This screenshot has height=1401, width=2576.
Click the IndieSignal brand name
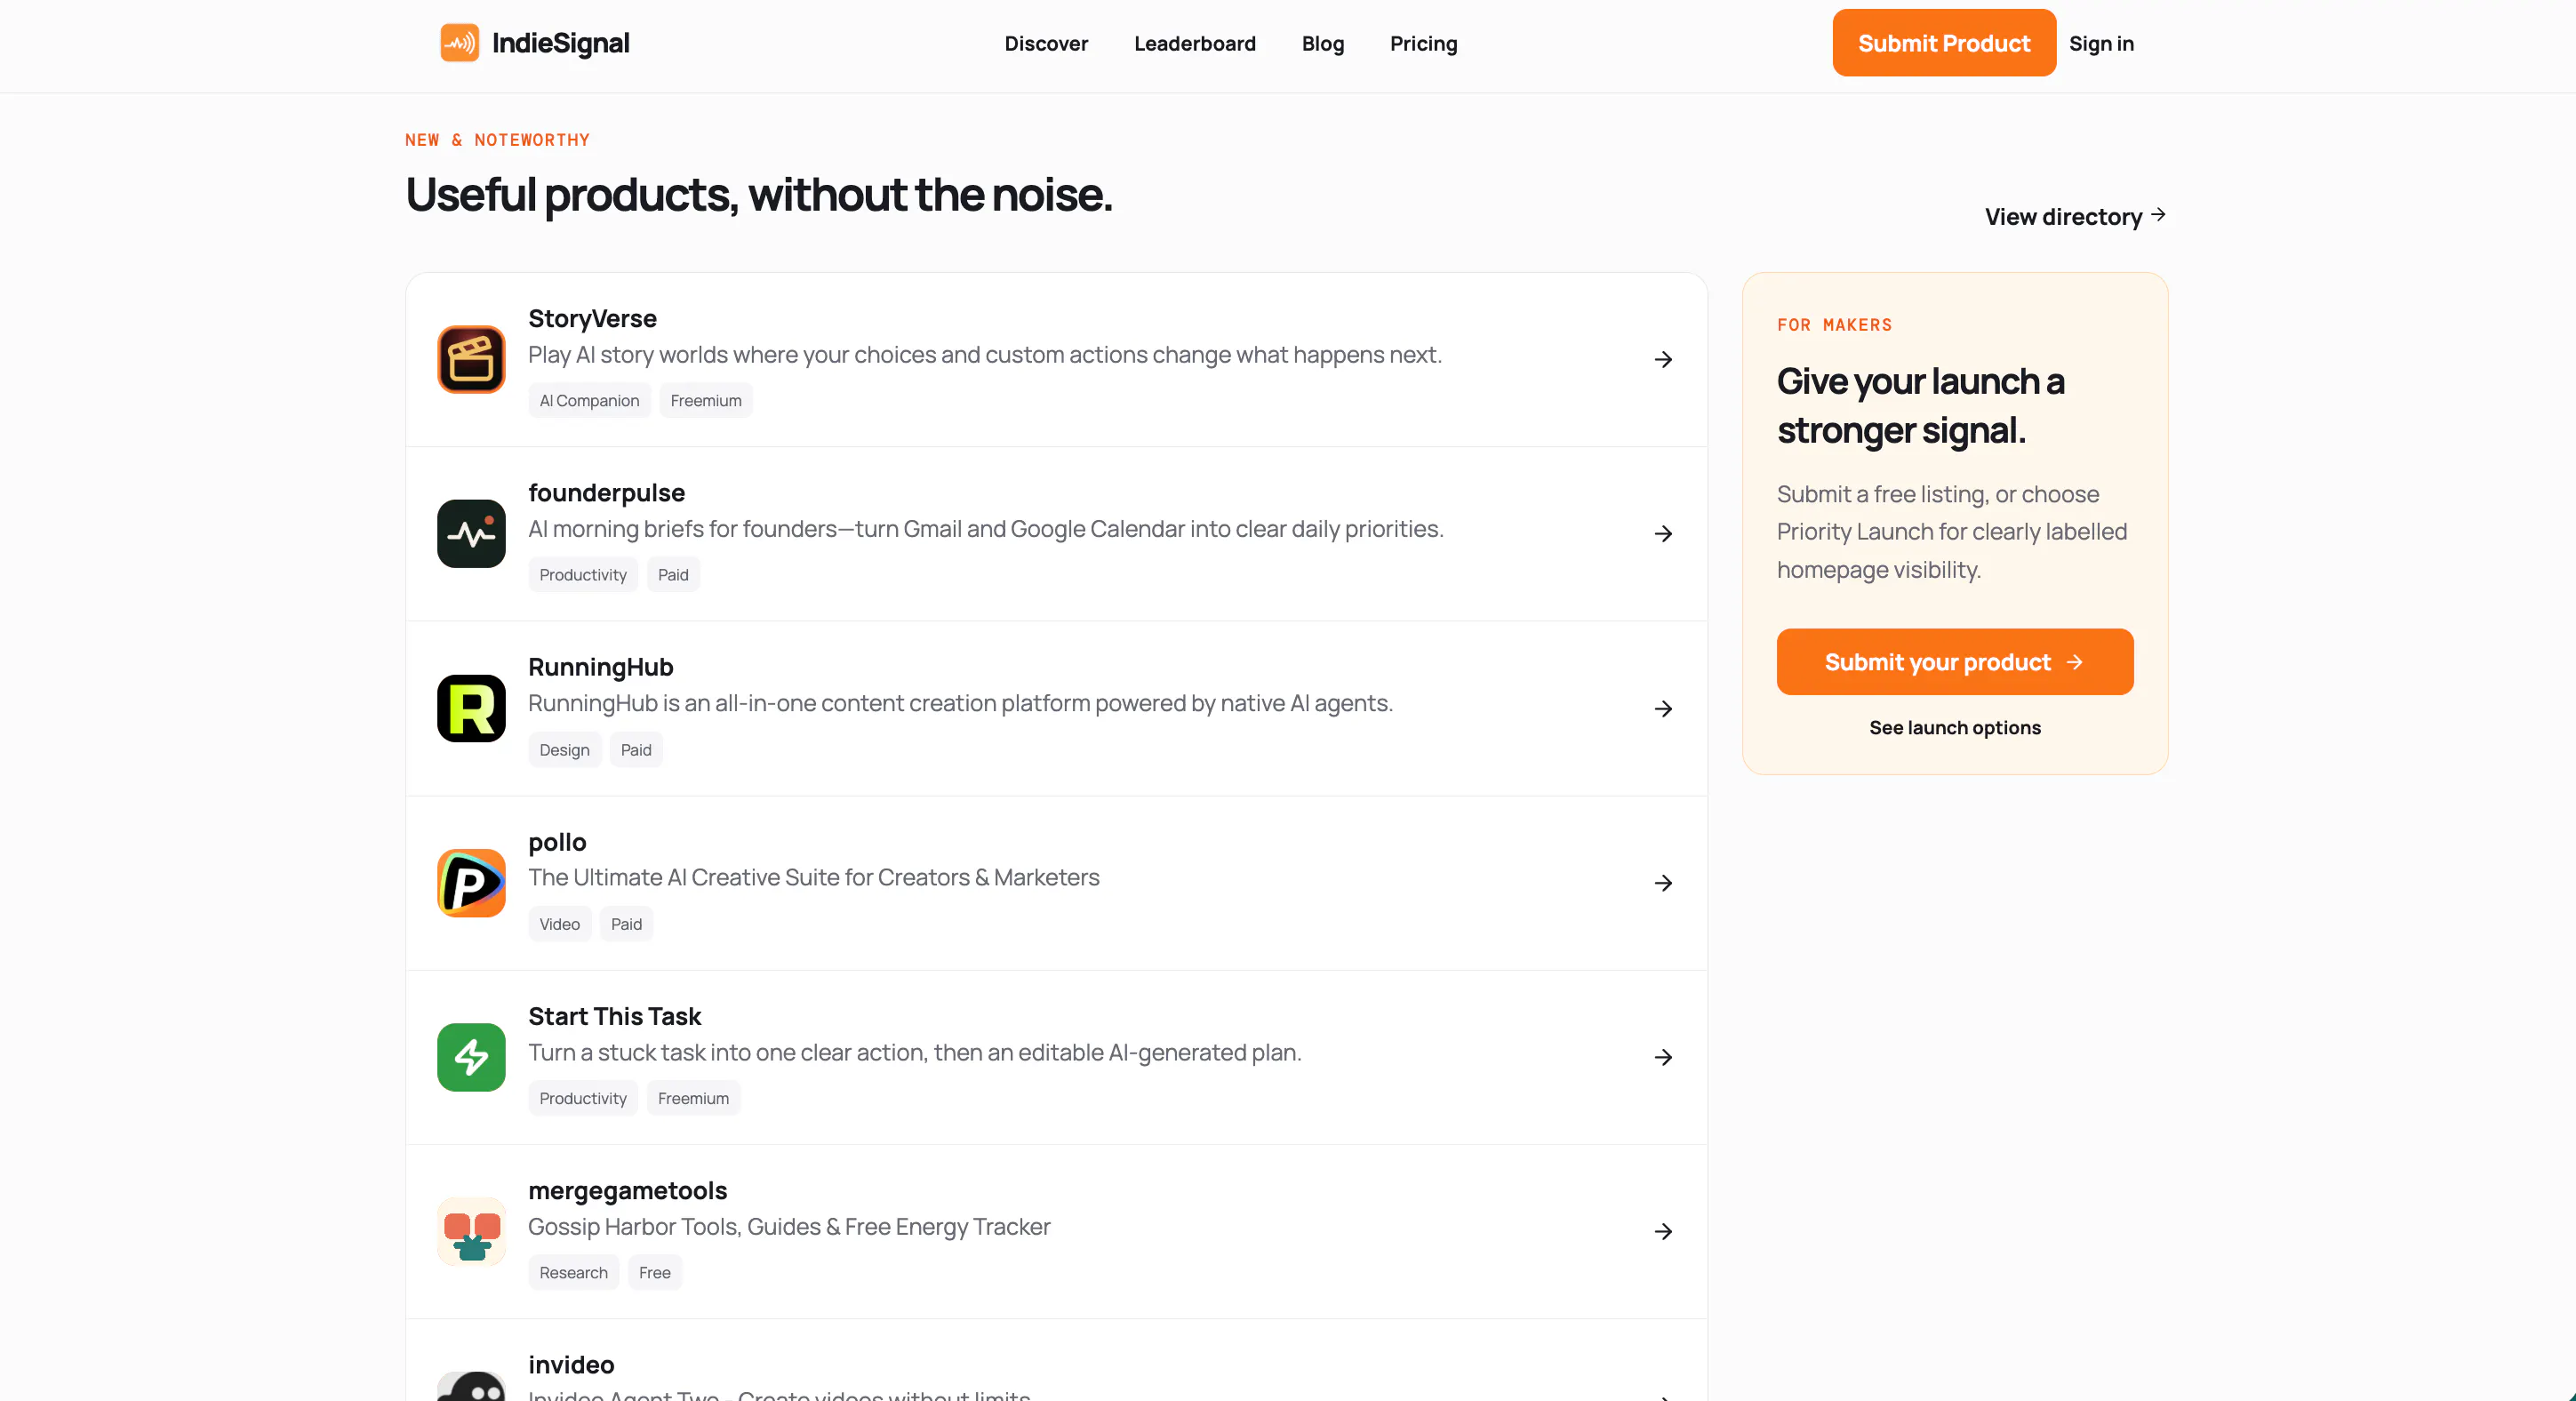pyautogui.click(x=560, y=43)
